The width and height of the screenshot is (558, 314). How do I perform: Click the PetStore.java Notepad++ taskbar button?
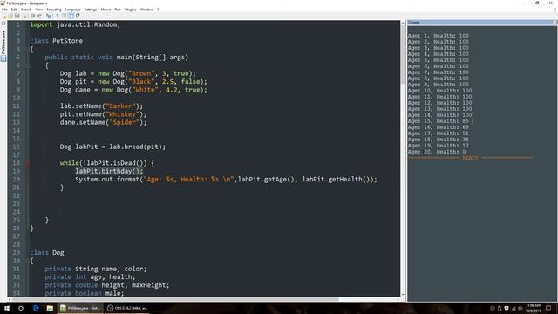80,308
